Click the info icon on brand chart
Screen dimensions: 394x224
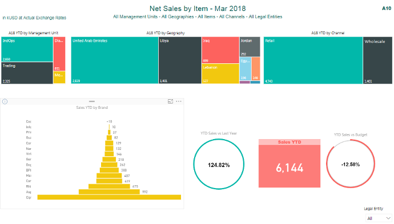click(5, 101)
